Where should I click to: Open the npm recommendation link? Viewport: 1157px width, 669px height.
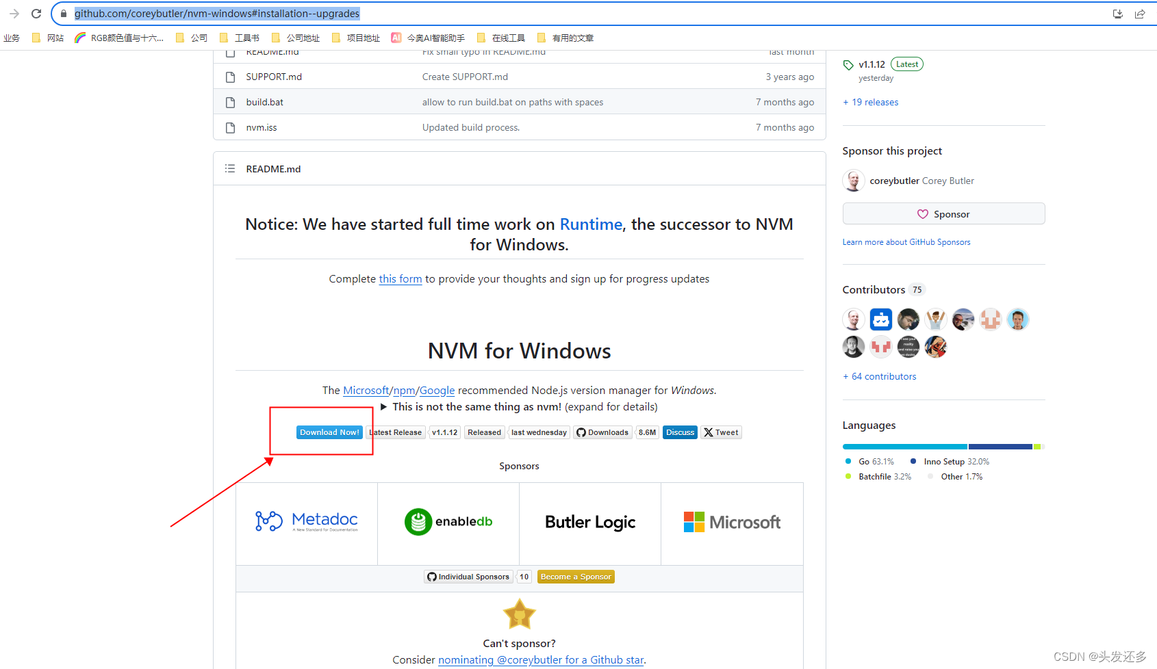click(x=404, y=390)
